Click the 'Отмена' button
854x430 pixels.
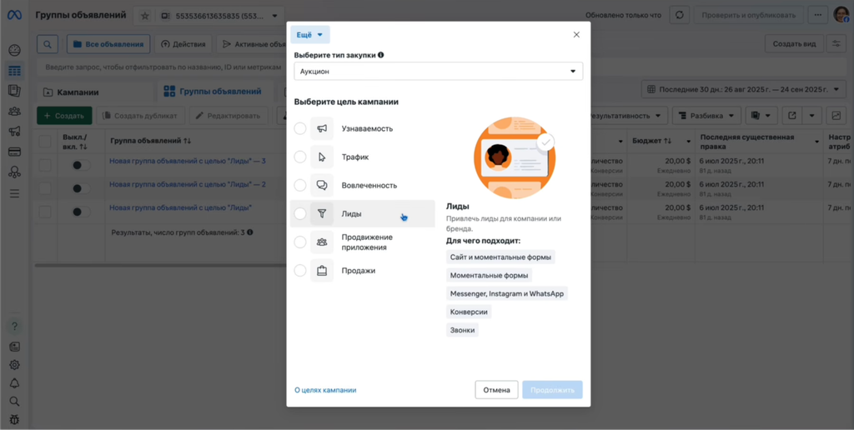[x=497, y=390]
